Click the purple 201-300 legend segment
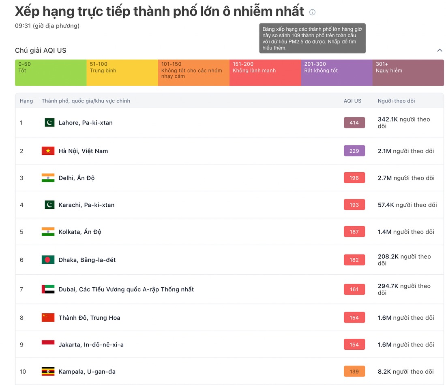The image size is (446, 385). (x=337, y=73)
